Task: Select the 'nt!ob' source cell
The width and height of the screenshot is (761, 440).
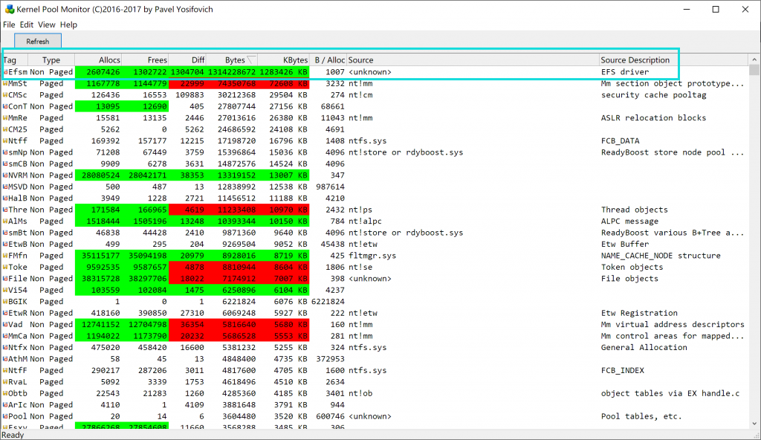Action: click(x=360, y=393)
